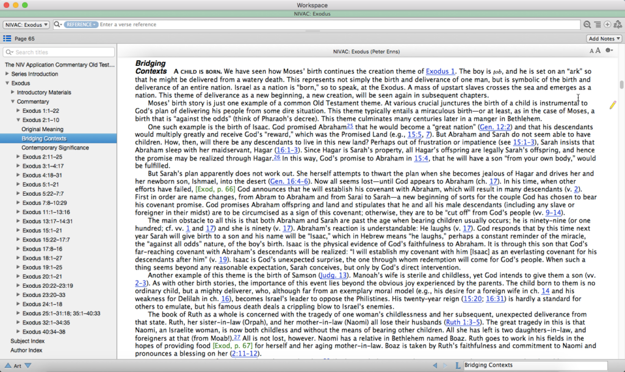Open the gear settings menu in the reading pane
The image size is (625, 372).
607,51
